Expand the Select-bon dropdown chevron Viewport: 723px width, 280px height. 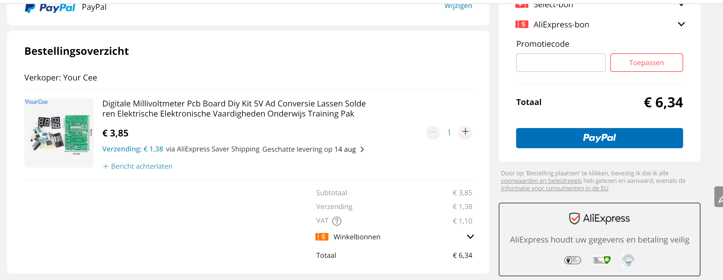(x=681, y=5)
